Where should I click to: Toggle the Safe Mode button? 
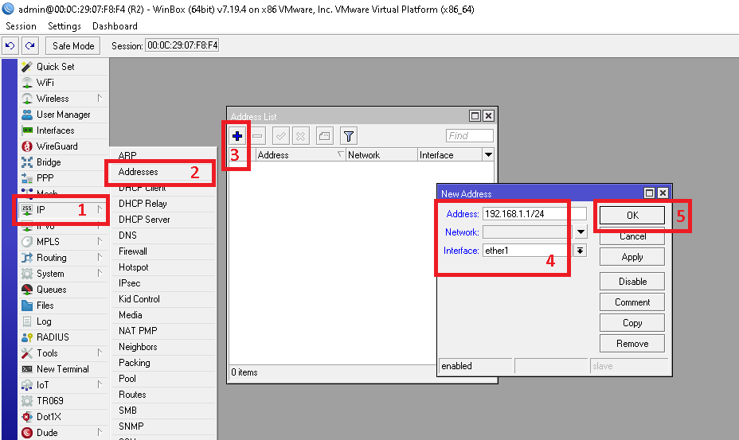[73, 45]
